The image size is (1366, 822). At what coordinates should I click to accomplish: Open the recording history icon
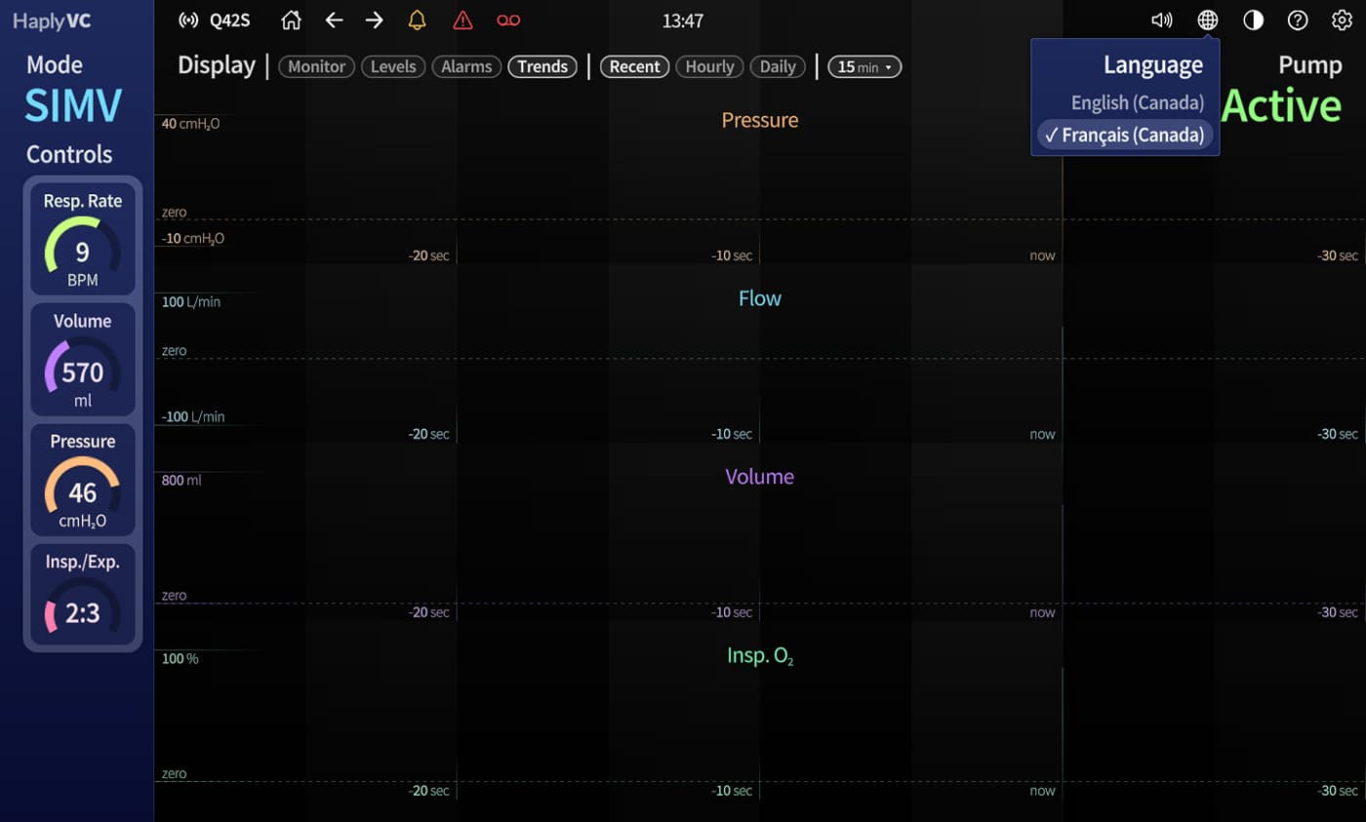coord(507,20)
